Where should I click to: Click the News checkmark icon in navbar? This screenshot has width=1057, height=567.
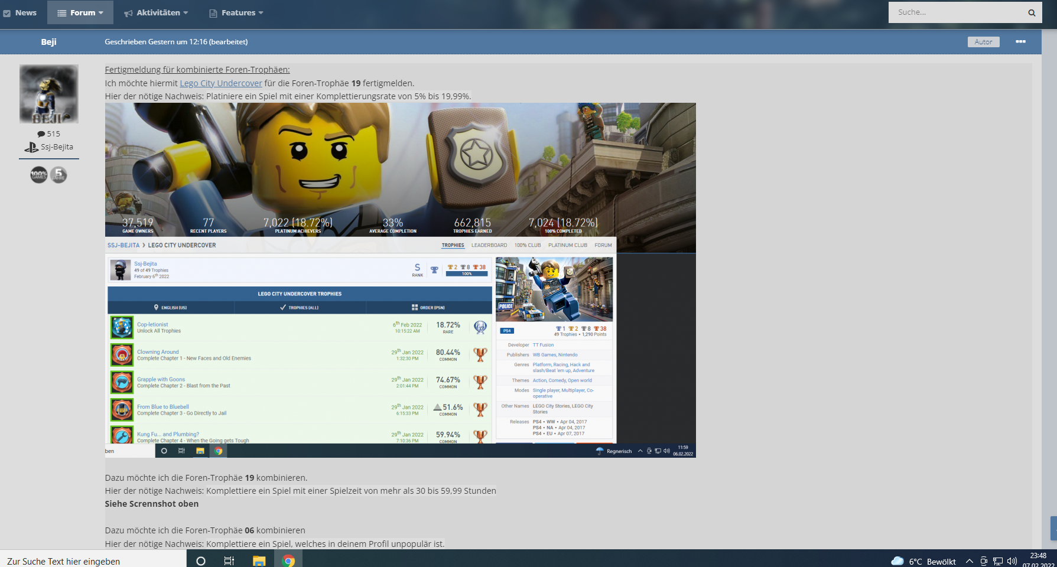(x=7, y=13)
